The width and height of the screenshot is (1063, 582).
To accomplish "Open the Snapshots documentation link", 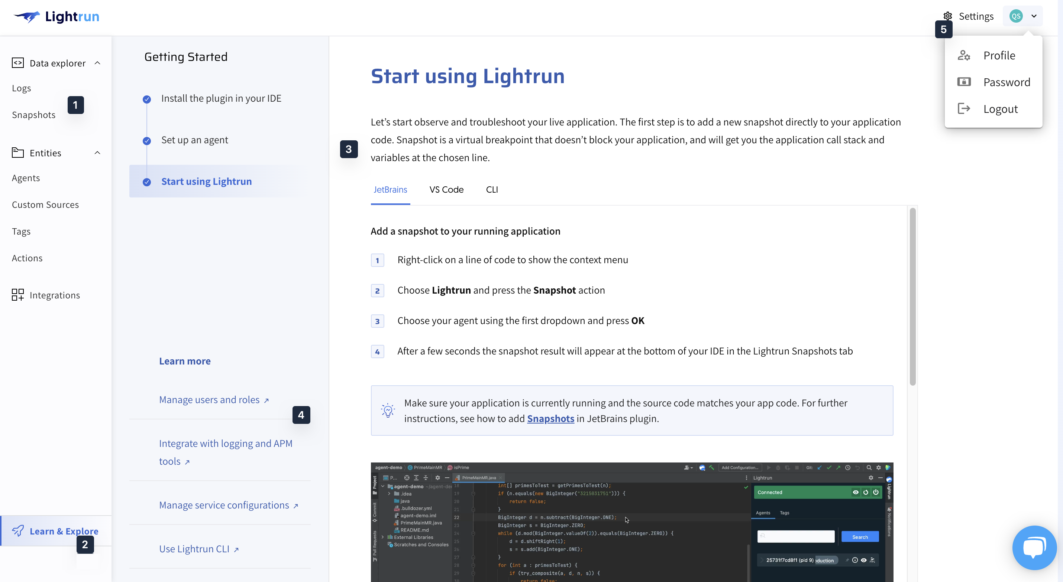I will click(550, 418).
